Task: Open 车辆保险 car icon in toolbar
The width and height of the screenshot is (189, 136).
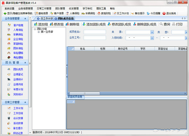Action: click(83, 14)
